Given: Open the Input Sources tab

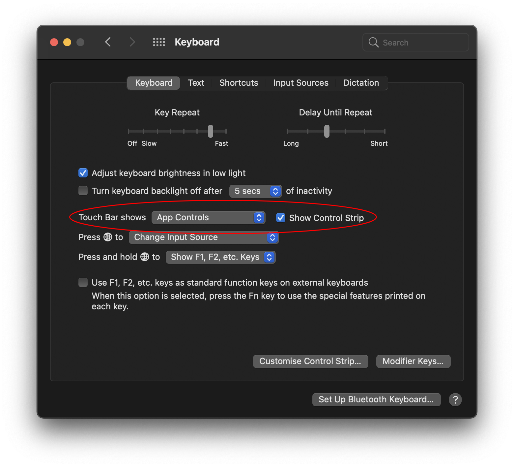Looking at the screenshot, I should point(301,83).
